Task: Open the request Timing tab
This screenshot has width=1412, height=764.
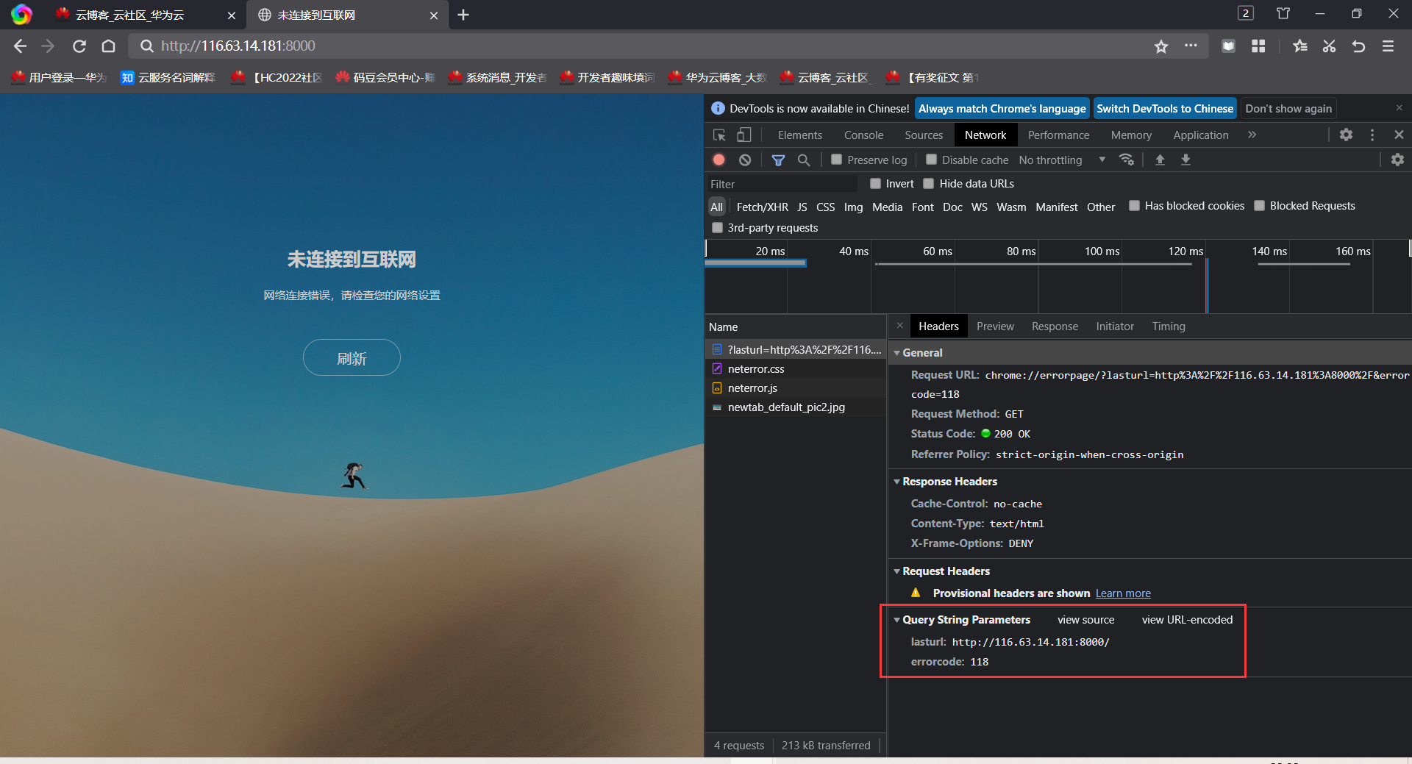Action: (x=1169, y=326)
